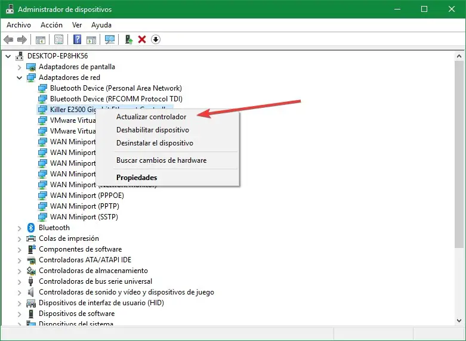Expand Controladoras de bus serie universal
The height and width of the screenshot is (341, 466).
click(x=20, y=281)
